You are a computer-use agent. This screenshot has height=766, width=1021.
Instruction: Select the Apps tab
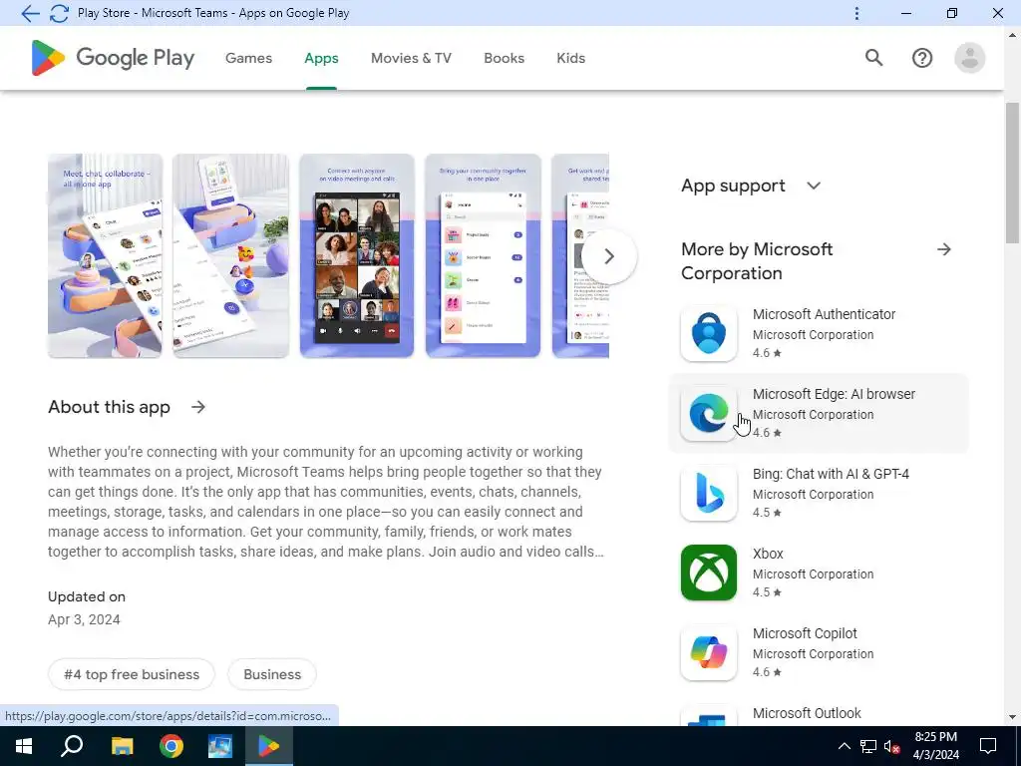[x=321, y=58]
